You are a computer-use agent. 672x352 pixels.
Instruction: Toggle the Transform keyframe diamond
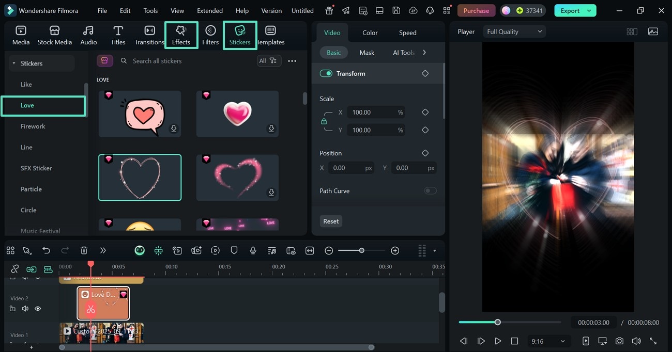tap(425, 73)
